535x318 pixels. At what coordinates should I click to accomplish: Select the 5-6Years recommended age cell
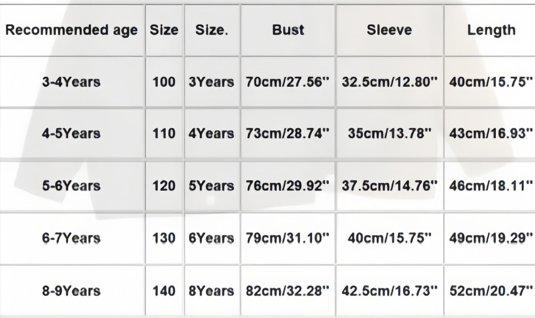tap(71, 186)
